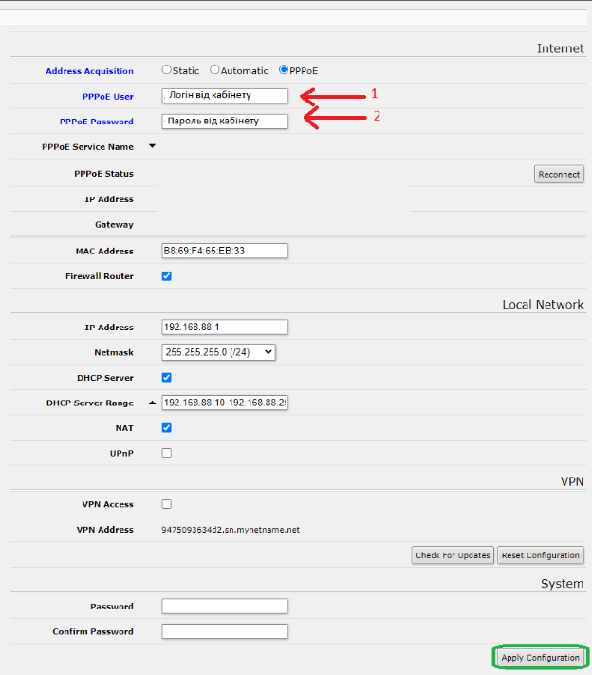Collapse the DHCP Server Range arrow

tap(152, 403)
